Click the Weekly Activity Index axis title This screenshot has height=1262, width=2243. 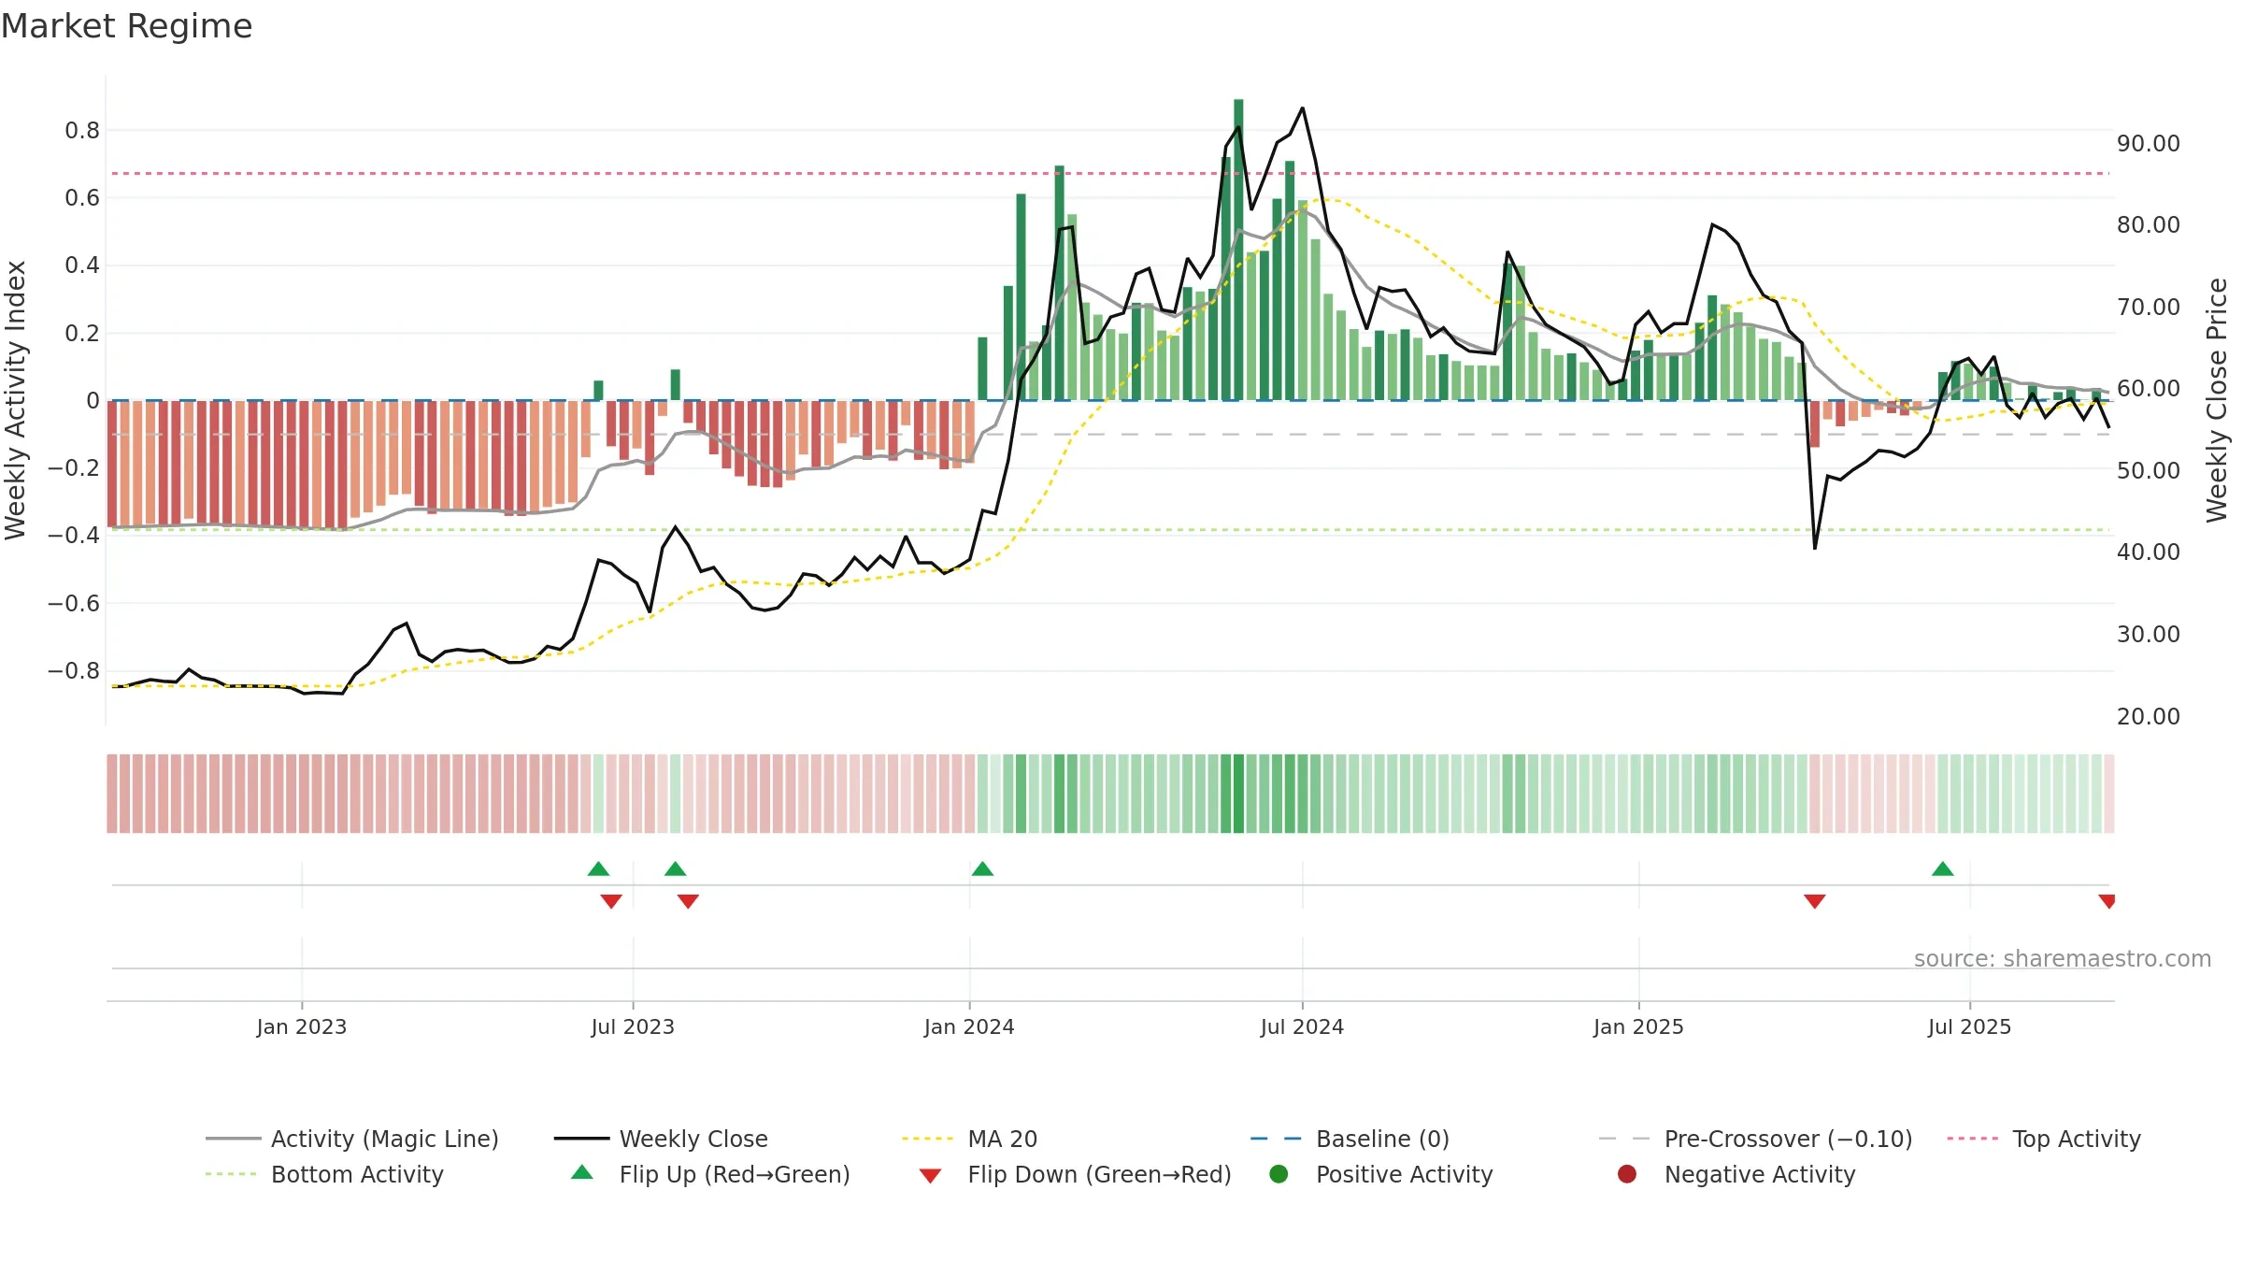tap(16, 400)
